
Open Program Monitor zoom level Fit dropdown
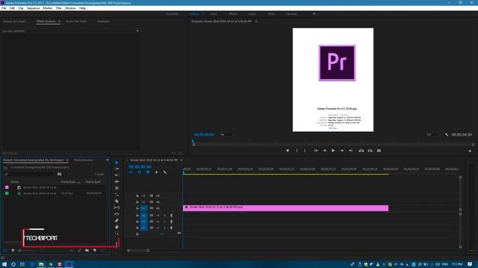tap(228, 135)
